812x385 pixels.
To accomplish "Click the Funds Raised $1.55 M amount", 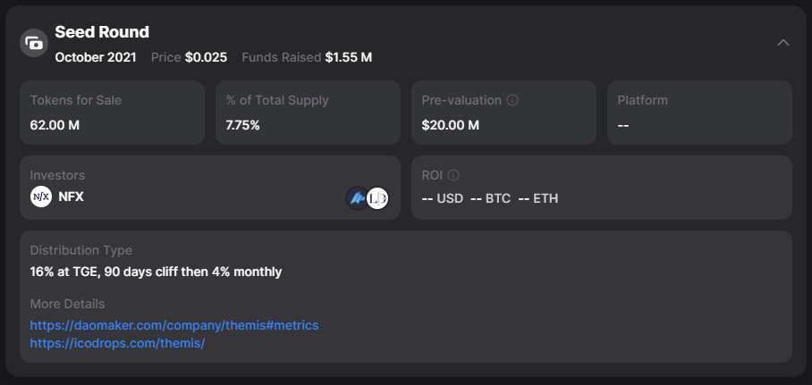I will click(x=348, y=57).
